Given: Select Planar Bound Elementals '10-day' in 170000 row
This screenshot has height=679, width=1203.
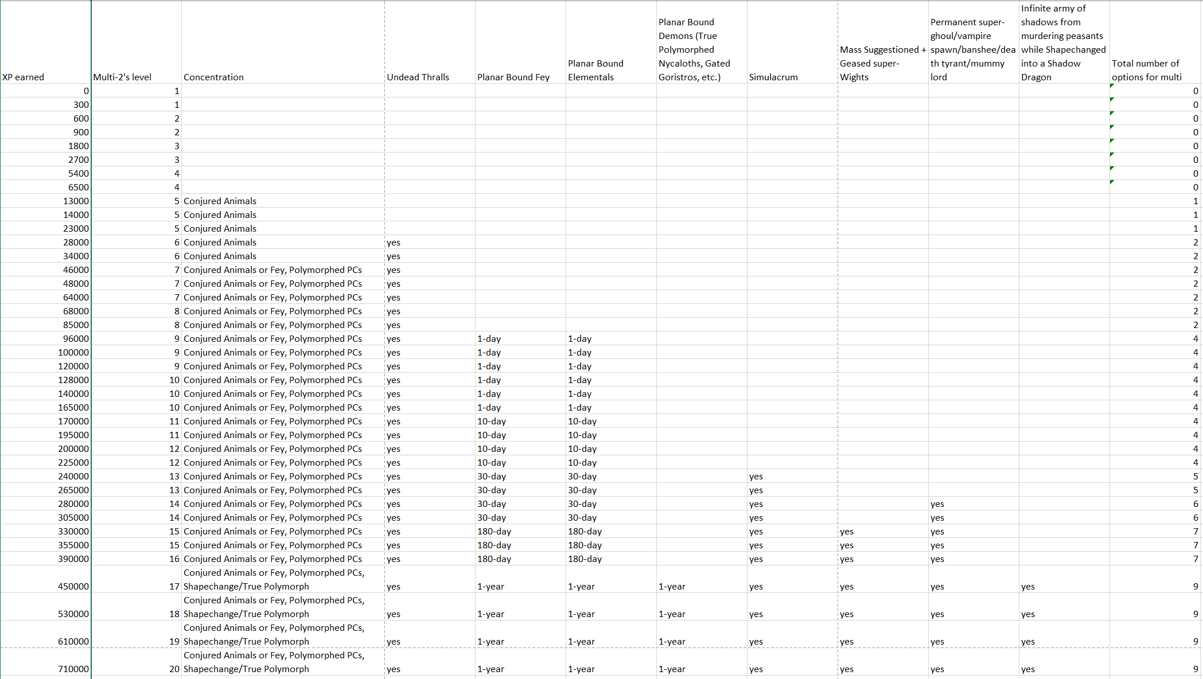Looking at the screenshot, I should tap(611, 421).
